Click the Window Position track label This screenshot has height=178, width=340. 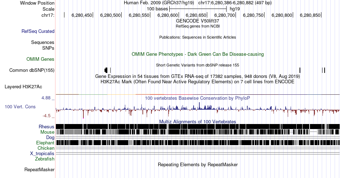[37, 3]
